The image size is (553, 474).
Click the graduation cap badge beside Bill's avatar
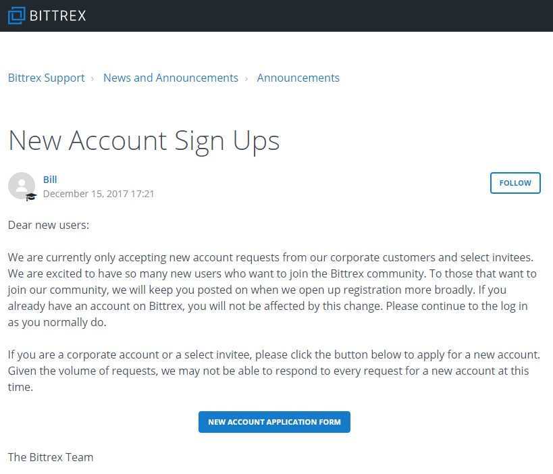(x=30, y=198)
